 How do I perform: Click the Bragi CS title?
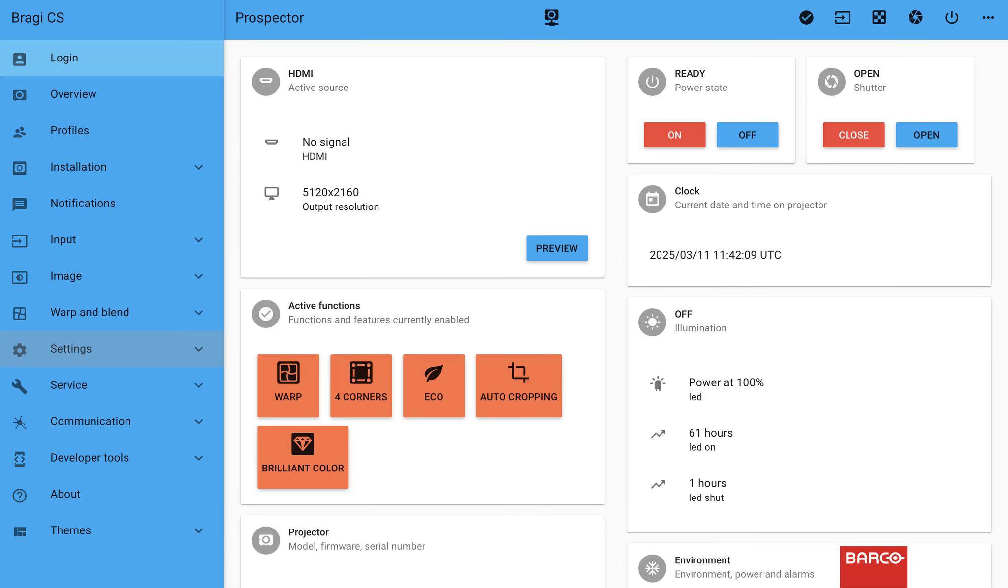coord(38,18)
